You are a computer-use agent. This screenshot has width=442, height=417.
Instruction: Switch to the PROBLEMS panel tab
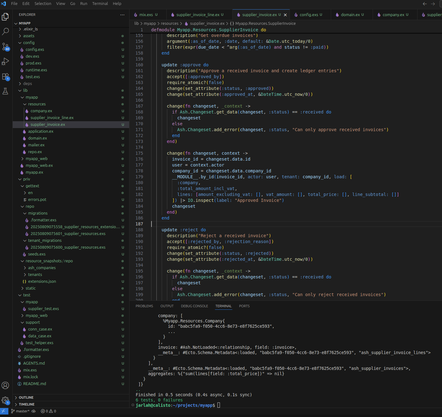[x=144, y=306]
